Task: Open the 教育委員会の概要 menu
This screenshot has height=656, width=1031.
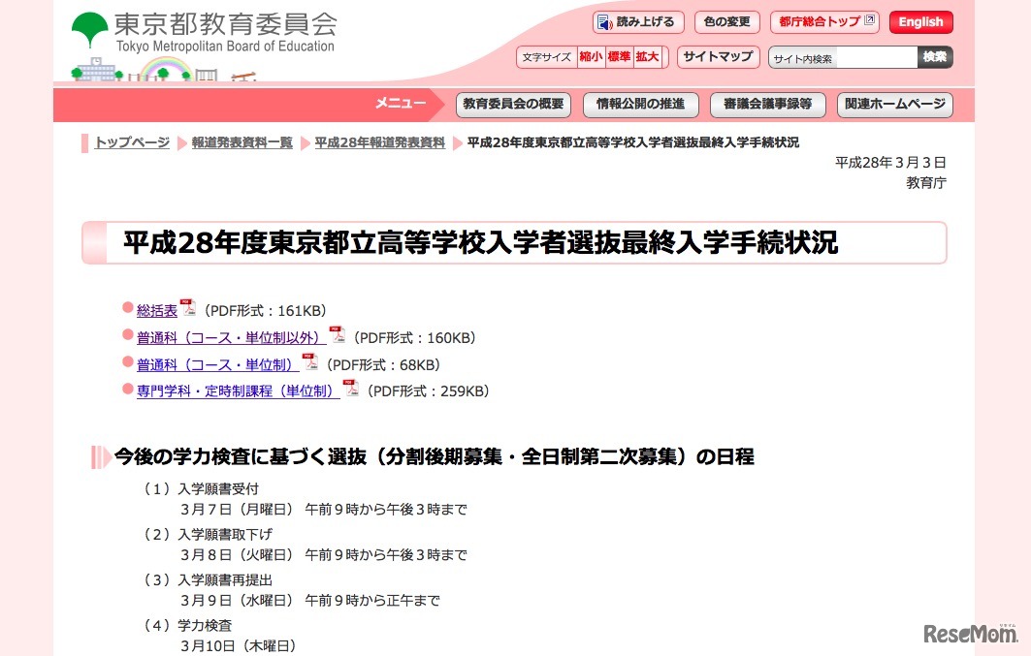Action: pos(513,105)
